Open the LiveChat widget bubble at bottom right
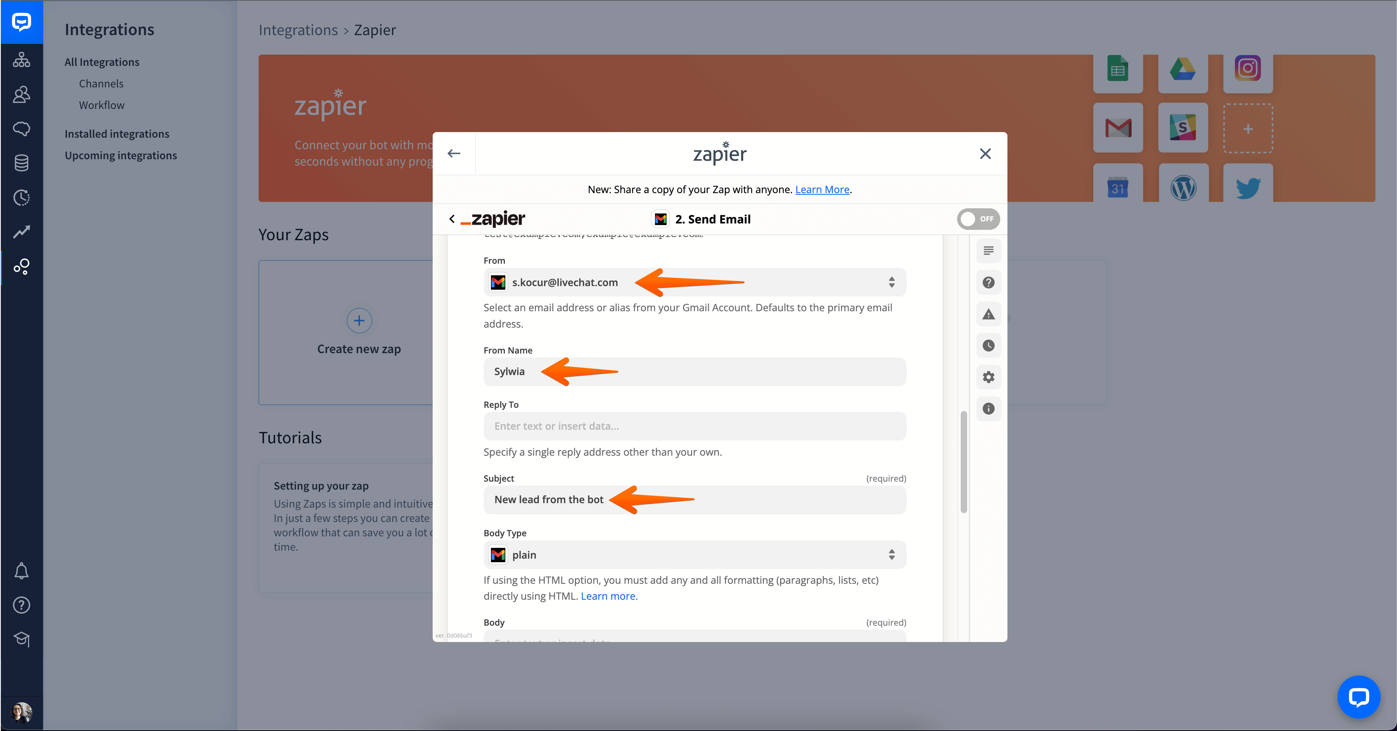This screenshot has height=731, width=1397. (x=1359, y=697)
